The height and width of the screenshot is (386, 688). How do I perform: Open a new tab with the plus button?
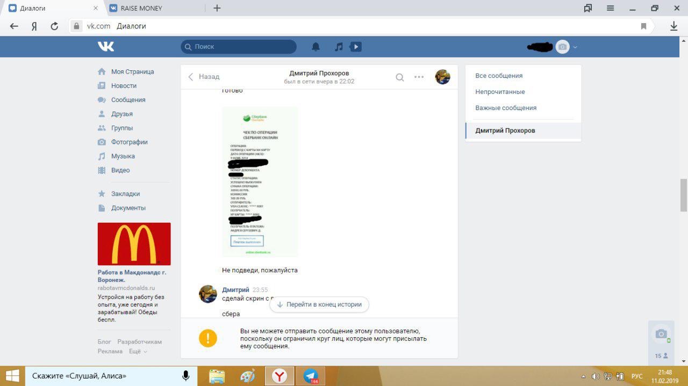pyautogui.click(x=217, y=8)
